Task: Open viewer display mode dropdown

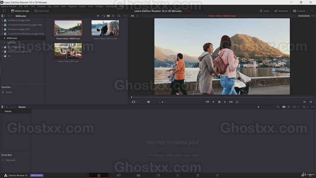Action: pyautogui.click(x=135, y=102)
